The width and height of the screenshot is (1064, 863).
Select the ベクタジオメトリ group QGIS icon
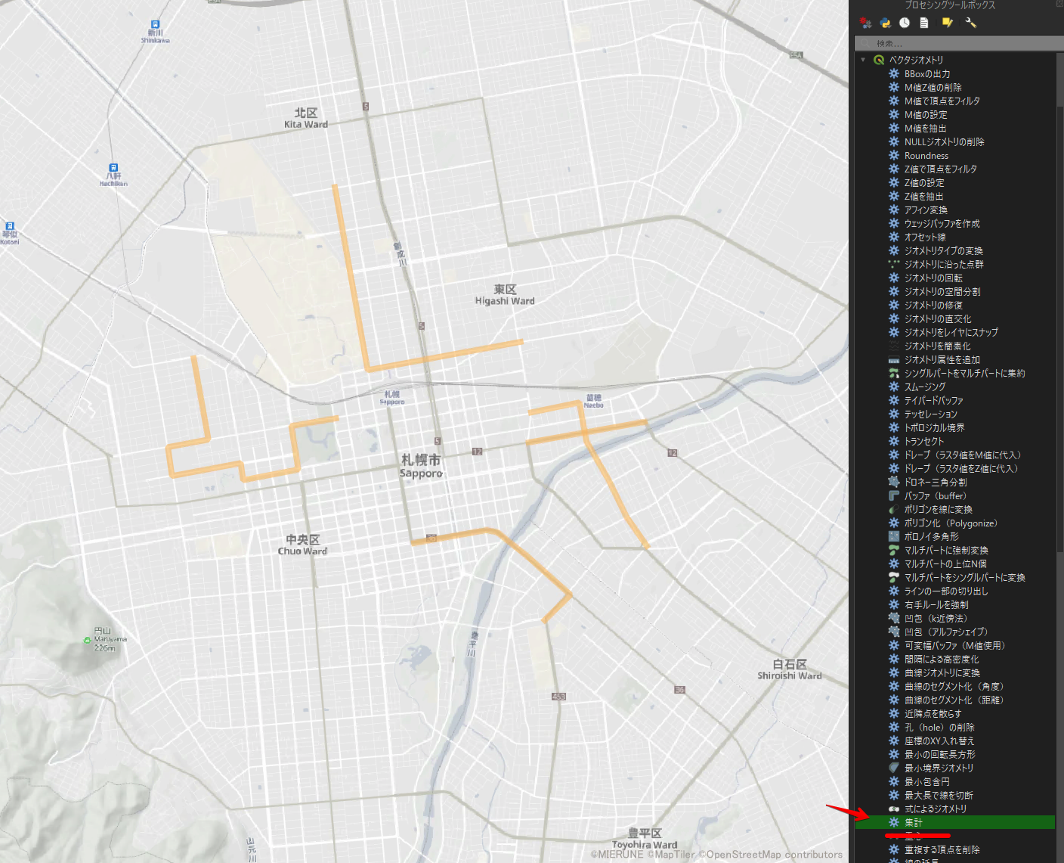pyautogui.click(x=879, y=60)
